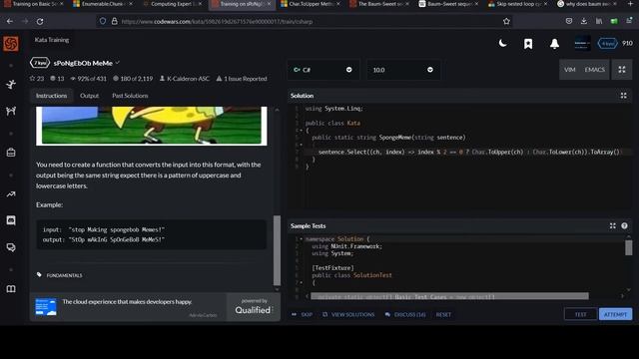Click the Sample Tests horizontal scrollbar
The height and width of the screenshot is (359, 639).
pyautogui.click(x=450, y=296)
